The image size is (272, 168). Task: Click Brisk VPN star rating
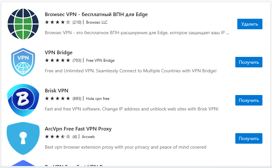tap(58, 99)
